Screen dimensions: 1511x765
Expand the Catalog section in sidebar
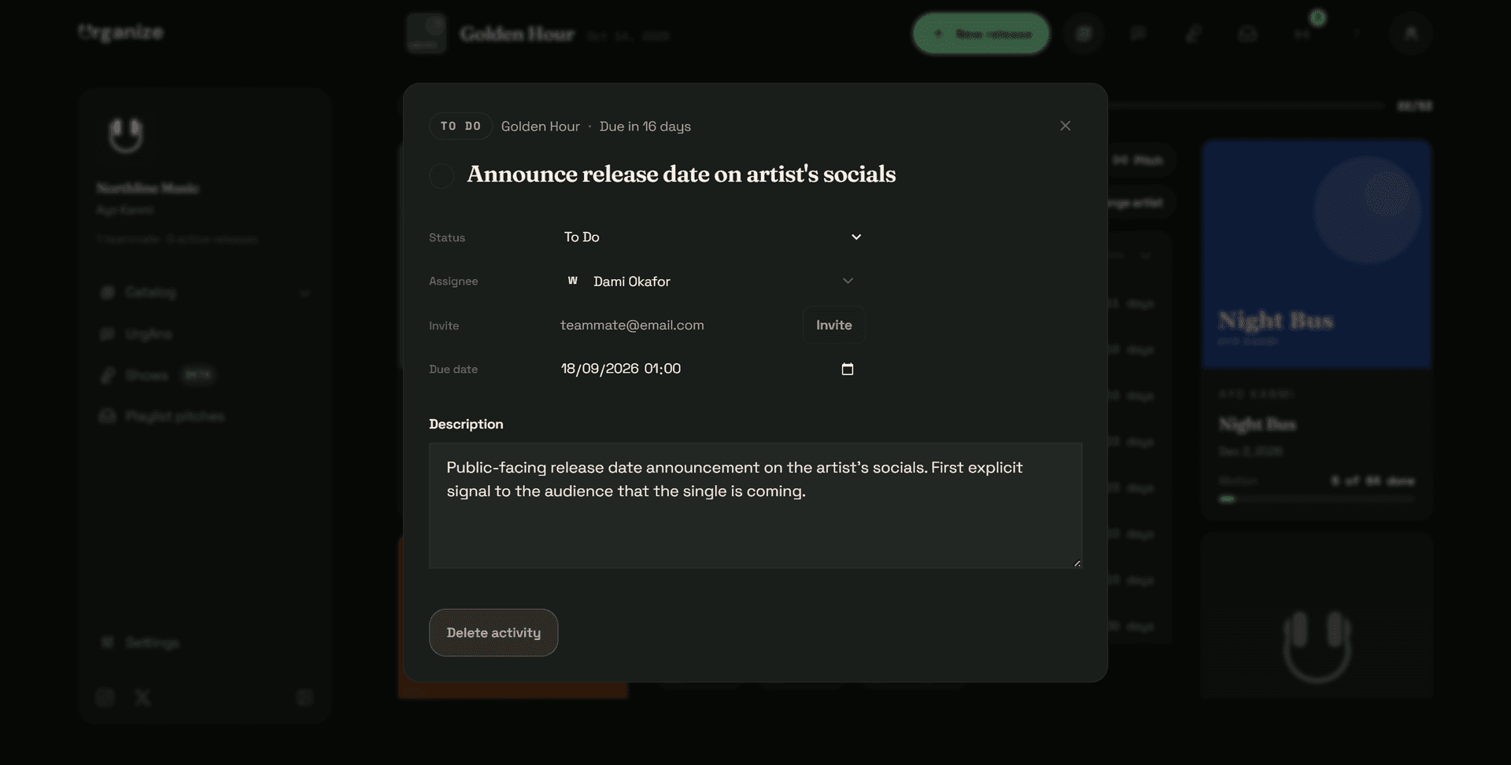click(205, 292)
